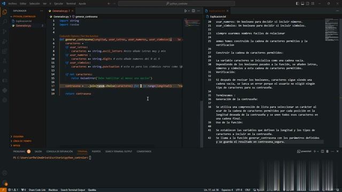Screen dimensions: 342x192
Task: Close the Explicacion.txt tab
Action: tap(228, 11)
